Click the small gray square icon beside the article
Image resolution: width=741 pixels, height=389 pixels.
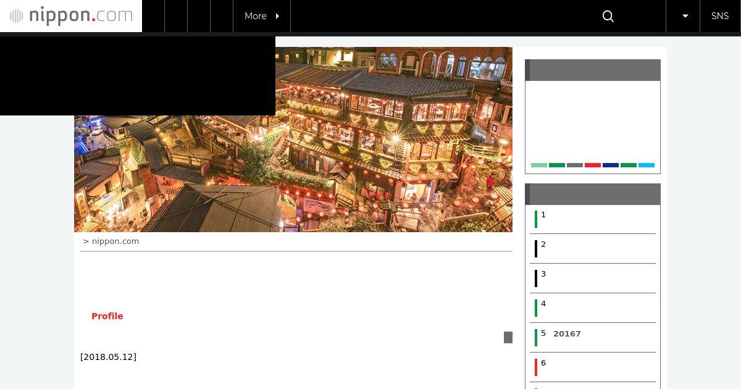click(x=508, y=337)
